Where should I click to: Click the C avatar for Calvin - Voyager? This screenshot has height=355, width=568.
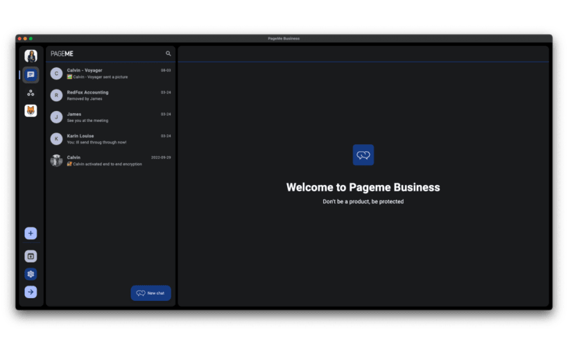56,73
